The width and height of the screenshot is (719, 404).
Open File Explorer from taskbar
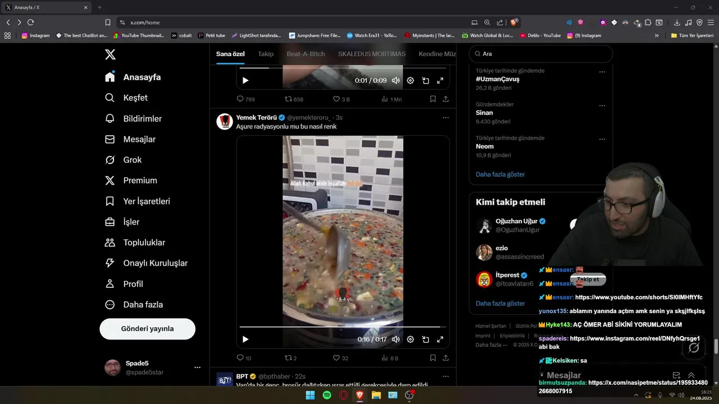pyautogui.click(x=376, y=395)
